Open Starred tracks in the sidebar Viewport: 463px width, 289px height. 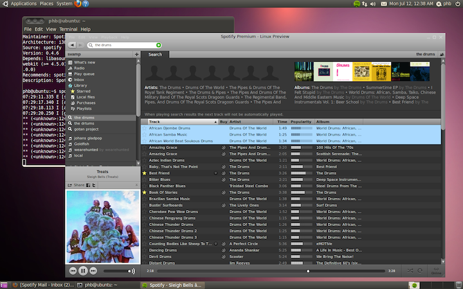(83, 91)
